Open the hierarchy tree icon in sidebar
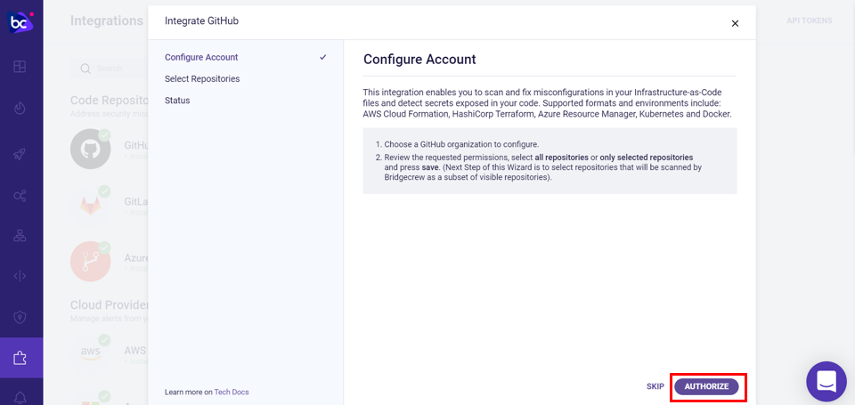The width and height of the screenshot is (855, 405). click(20, 236)
